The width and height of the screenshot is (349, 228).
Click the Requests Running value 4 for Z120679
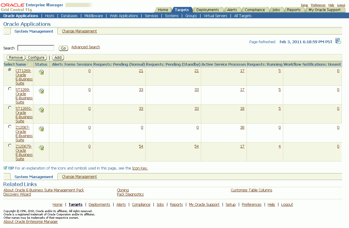click(280, 146)
